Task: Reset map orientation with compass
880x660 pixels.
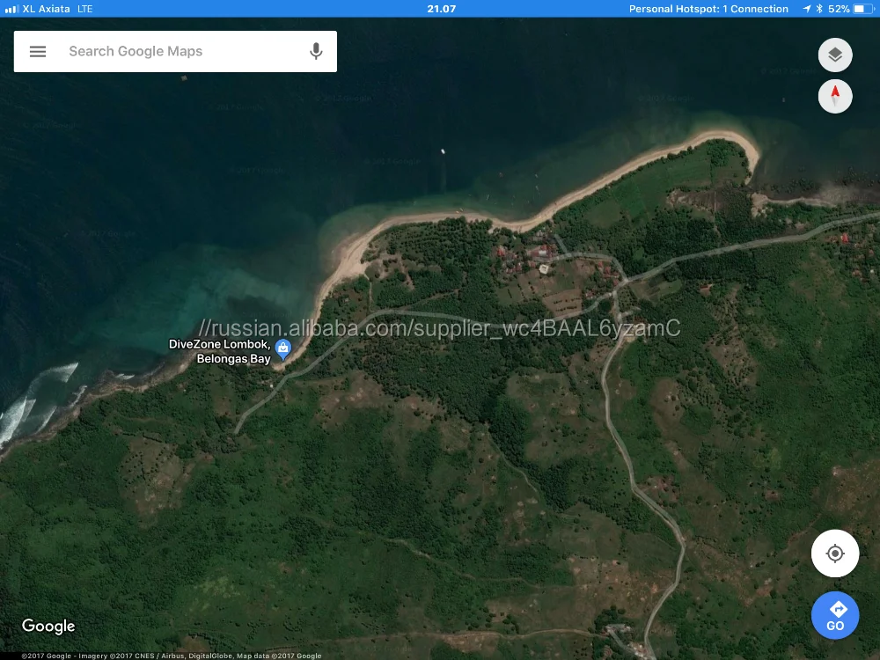Action: (x=835, y=96)
